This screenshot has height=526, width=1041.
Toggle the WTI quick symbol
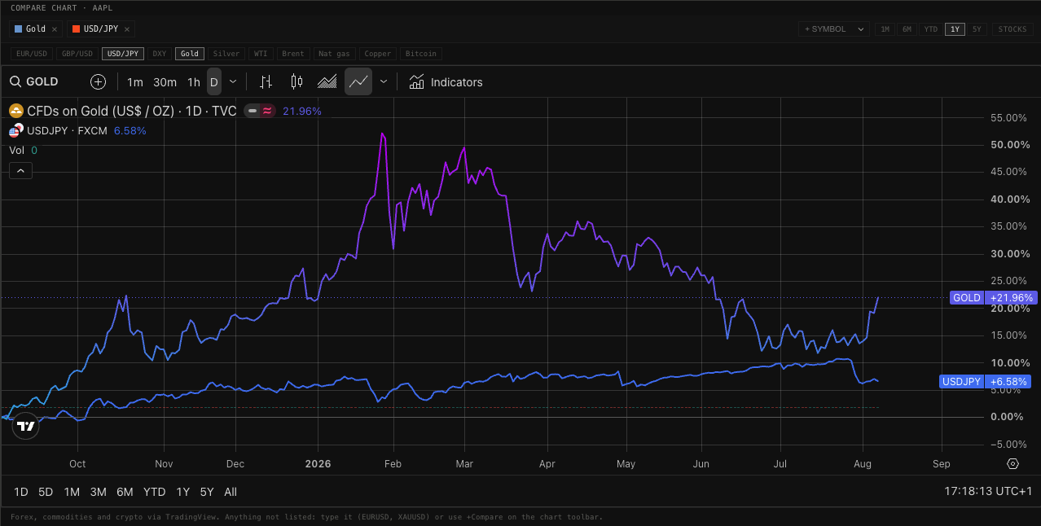point(261,54)
